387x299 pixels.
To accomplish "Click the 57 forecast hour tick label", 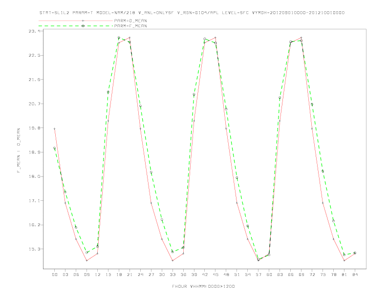I will coord(258,275).
